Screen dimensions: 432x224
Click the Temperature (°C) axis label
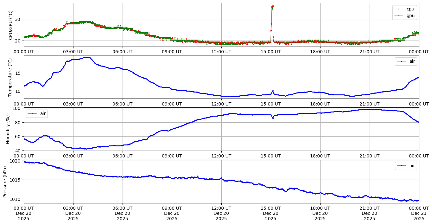[10, 77]
